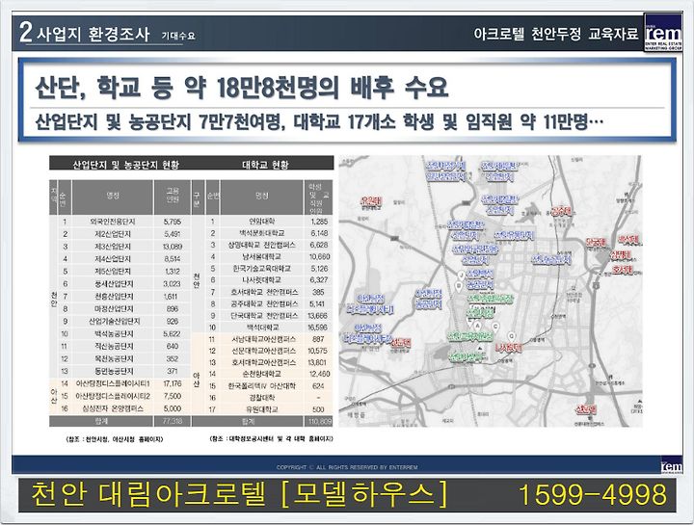
Task: Click the '제2산업단지' cell
Action: point(113,234)
